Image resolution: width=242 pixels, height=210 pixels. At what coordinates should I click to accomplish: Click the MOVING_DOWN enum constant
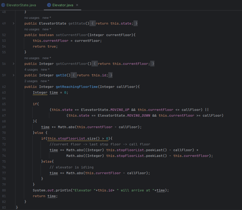139,116
